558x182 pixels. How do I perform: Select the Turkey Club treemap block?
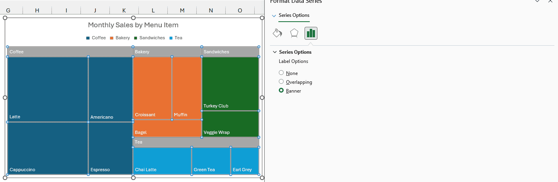[x=230, y=83]
